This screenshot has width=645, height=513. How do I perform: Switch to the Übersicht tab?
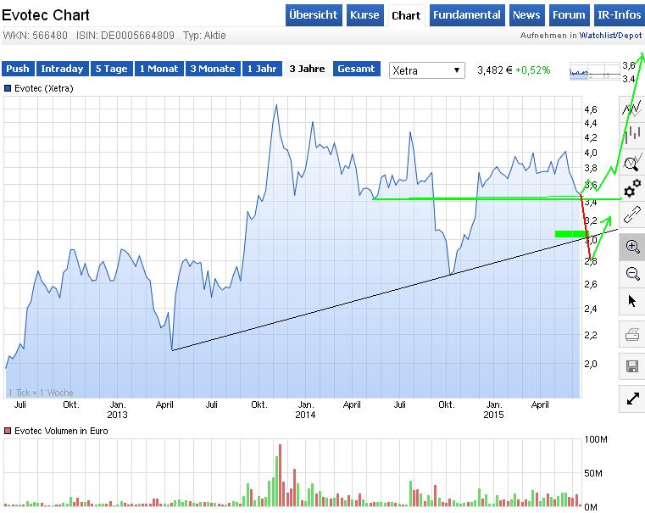[314, 15]
